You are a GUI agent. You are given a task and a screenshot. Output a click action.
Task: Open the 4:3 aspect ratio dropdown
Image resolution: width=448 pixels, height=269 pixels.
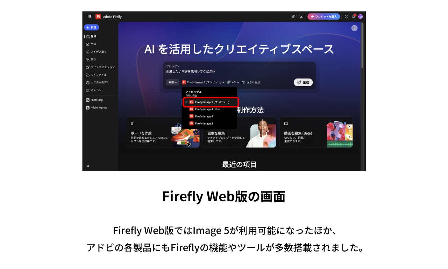pos(233,82)
